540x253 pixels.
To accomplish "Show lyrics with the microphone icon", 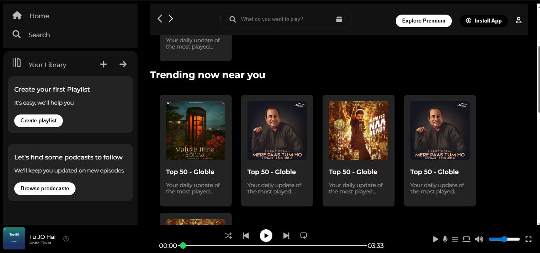I will point(445,239).
